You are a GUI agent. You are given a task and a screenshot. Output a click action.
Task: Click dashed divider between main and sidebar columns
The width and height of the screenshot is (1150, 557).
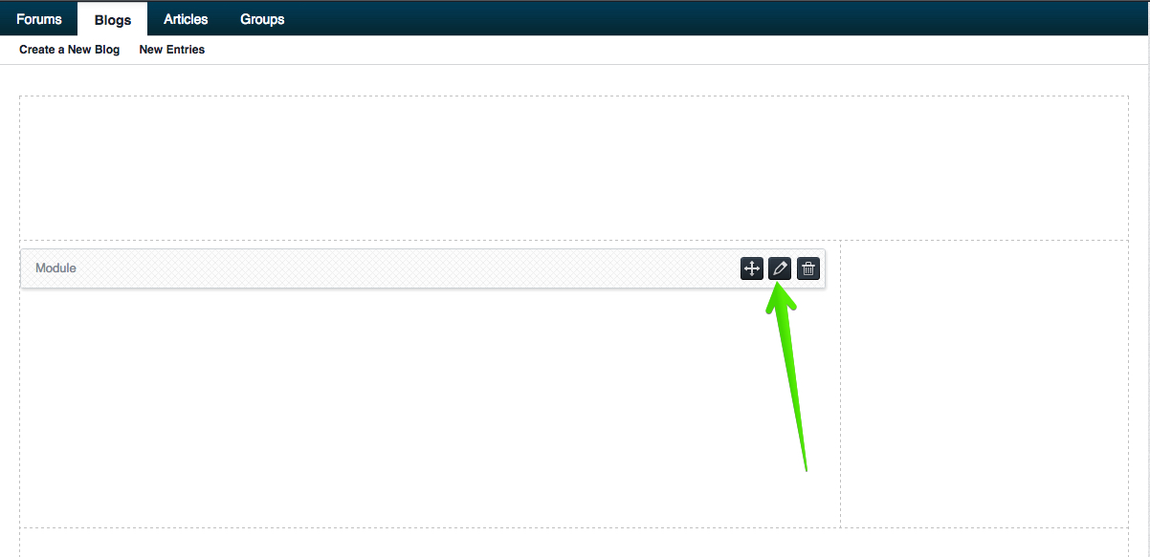tap(840, 384)
